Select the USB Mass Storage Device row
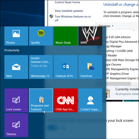This screenshot has height=139, width=139. click(122, 60)
